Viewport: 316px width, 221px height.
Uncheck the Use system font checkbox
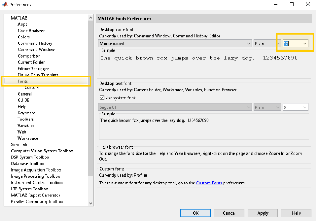point(102,98)
